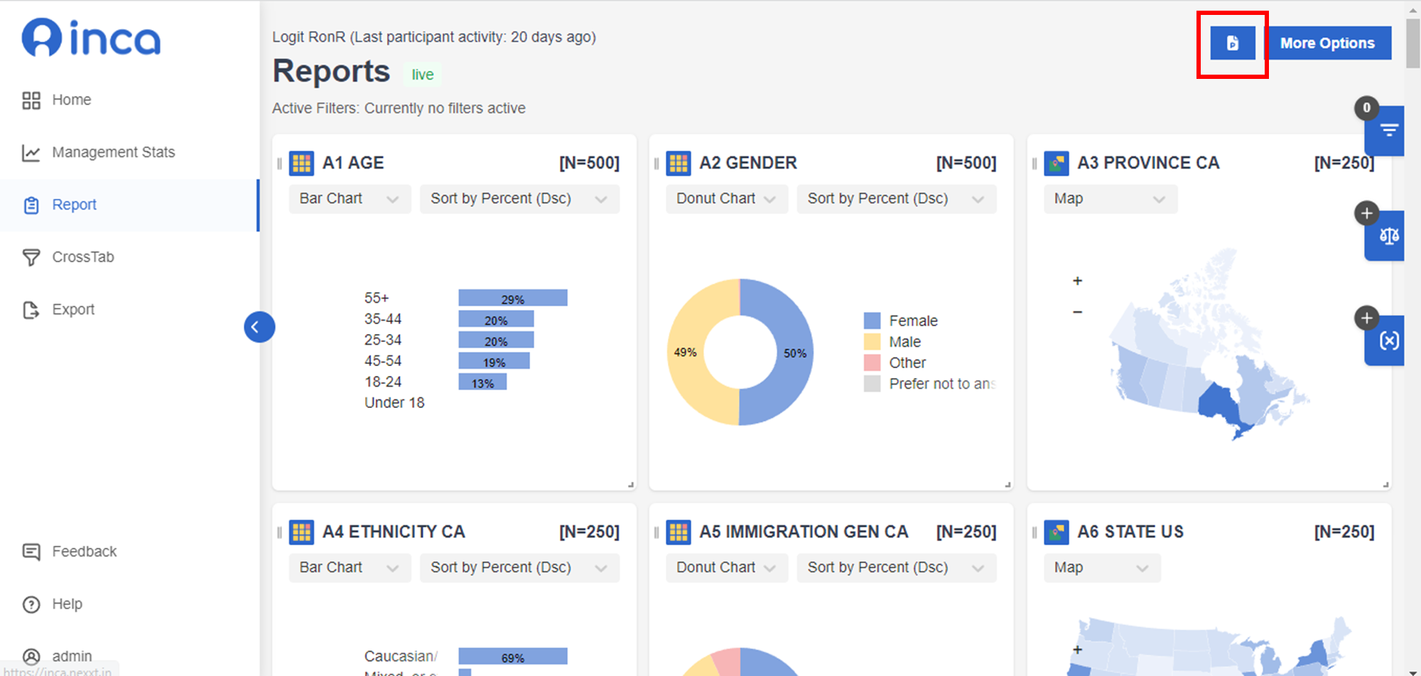Open A1 AGE Bar Chart type dropdown
Viewport: 1421px width, 676px height.
pyautogui.click(x=350, y=199)
